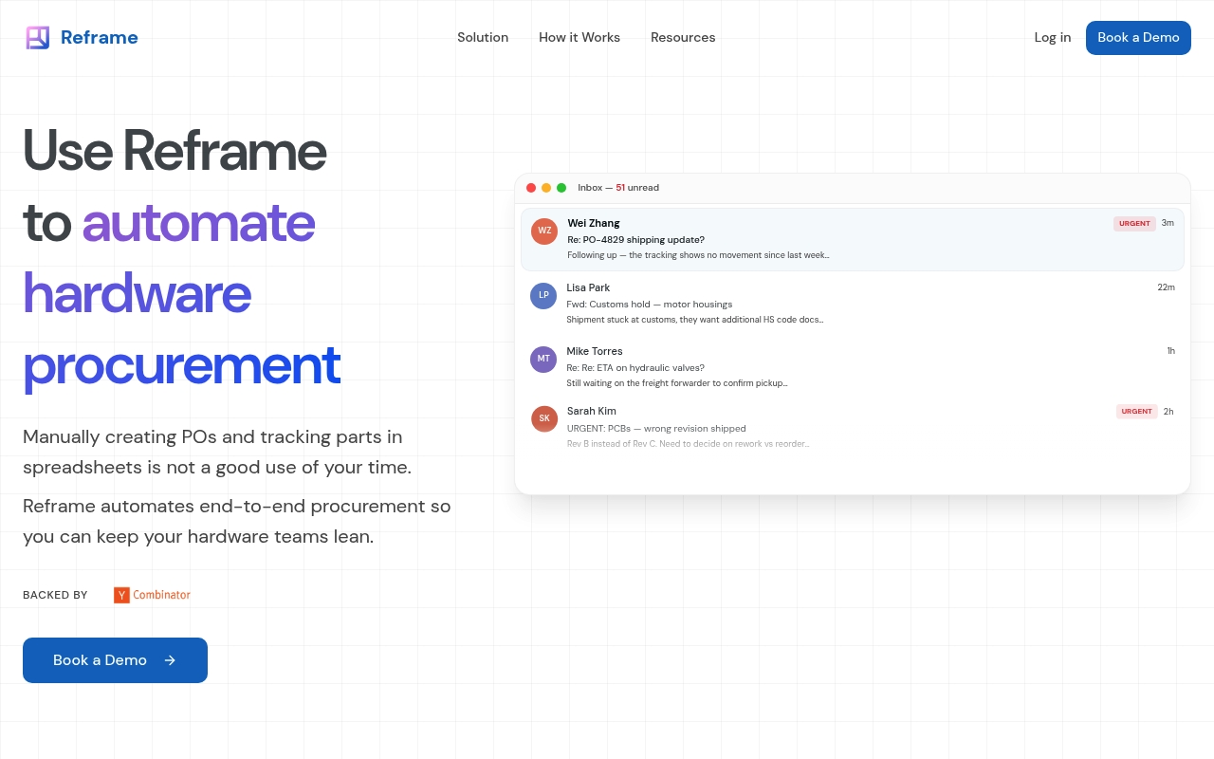Open the Solution menu
This screenshot has width=1214, height=759.
(483, 38)
